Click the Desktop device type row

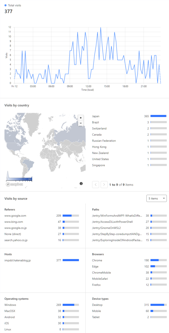click(x=129, y=305)
